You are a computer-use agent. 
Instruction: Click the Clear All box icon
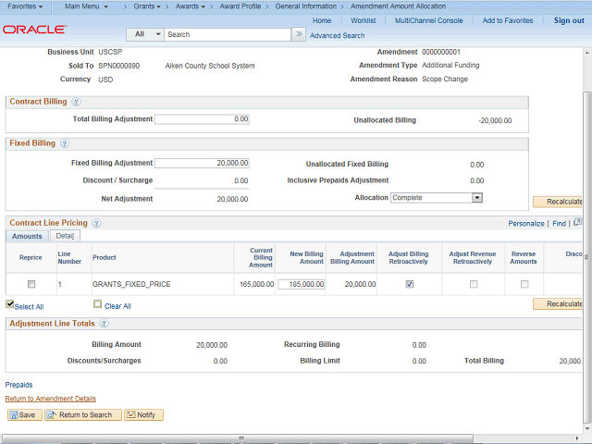pos(97,304)
